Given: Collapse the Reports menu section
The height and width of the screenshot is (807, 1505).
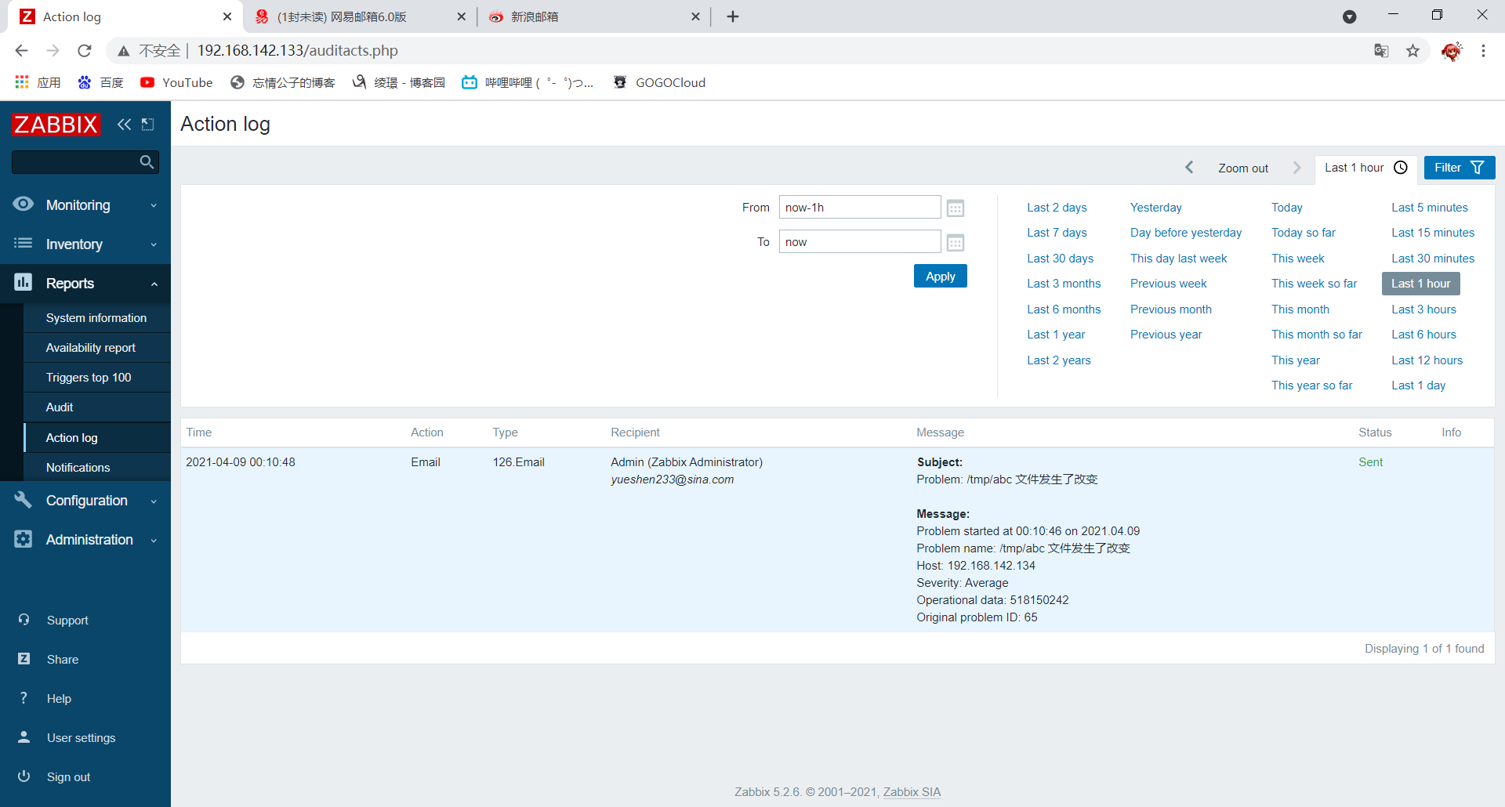Looking at the screenshot, I should pos(85,283).
